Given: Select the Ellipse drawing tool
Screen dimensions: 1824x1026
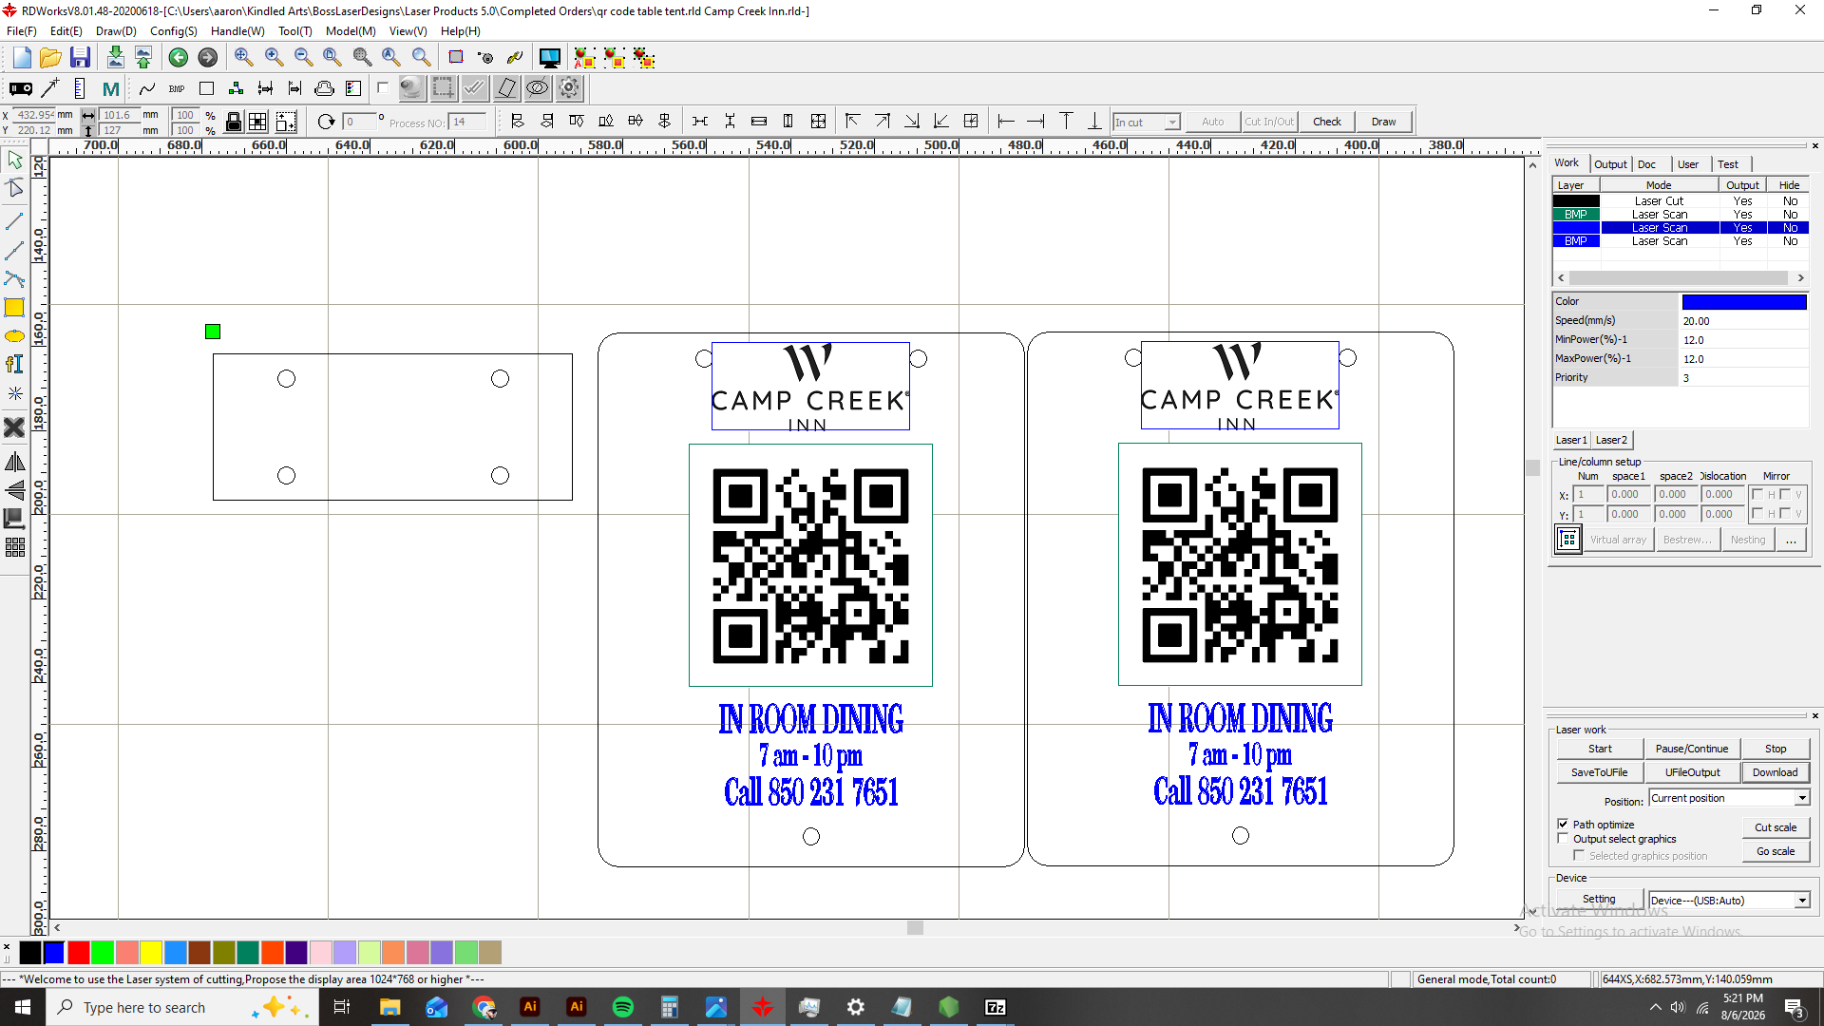Looking at the screenshot, I should click(x=14, y=335).
